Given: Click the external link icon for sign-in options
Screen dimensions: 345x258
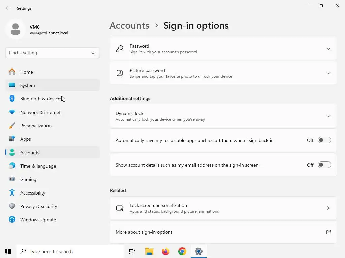Looking at the screenshot, I should 328,232.
